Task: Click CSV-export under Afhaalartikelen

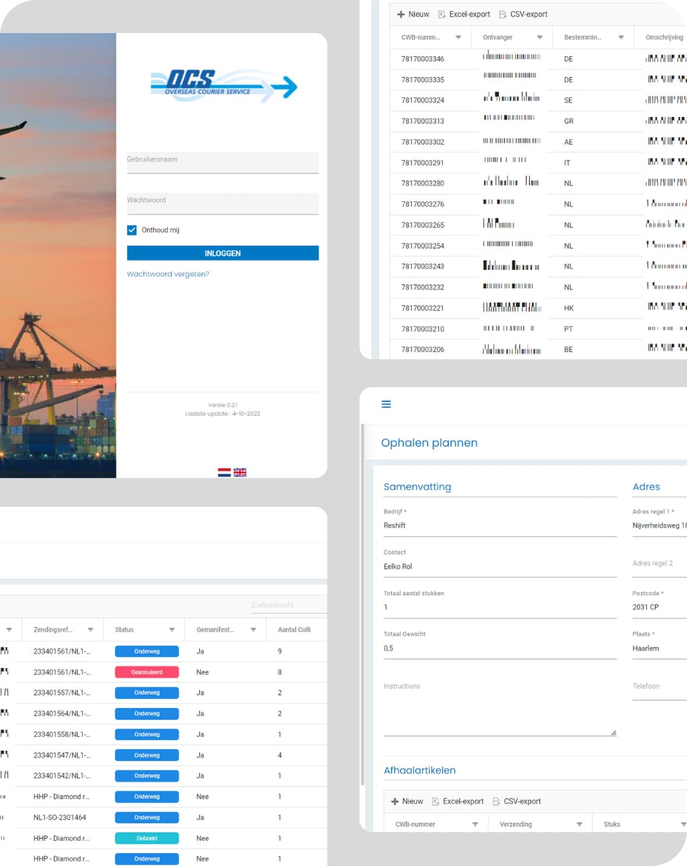Action: [x=517, y=802]
